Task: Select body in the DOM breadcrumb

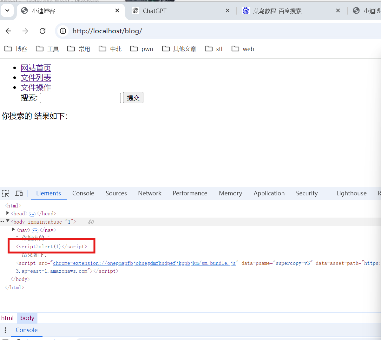Action: pos(27,318)
